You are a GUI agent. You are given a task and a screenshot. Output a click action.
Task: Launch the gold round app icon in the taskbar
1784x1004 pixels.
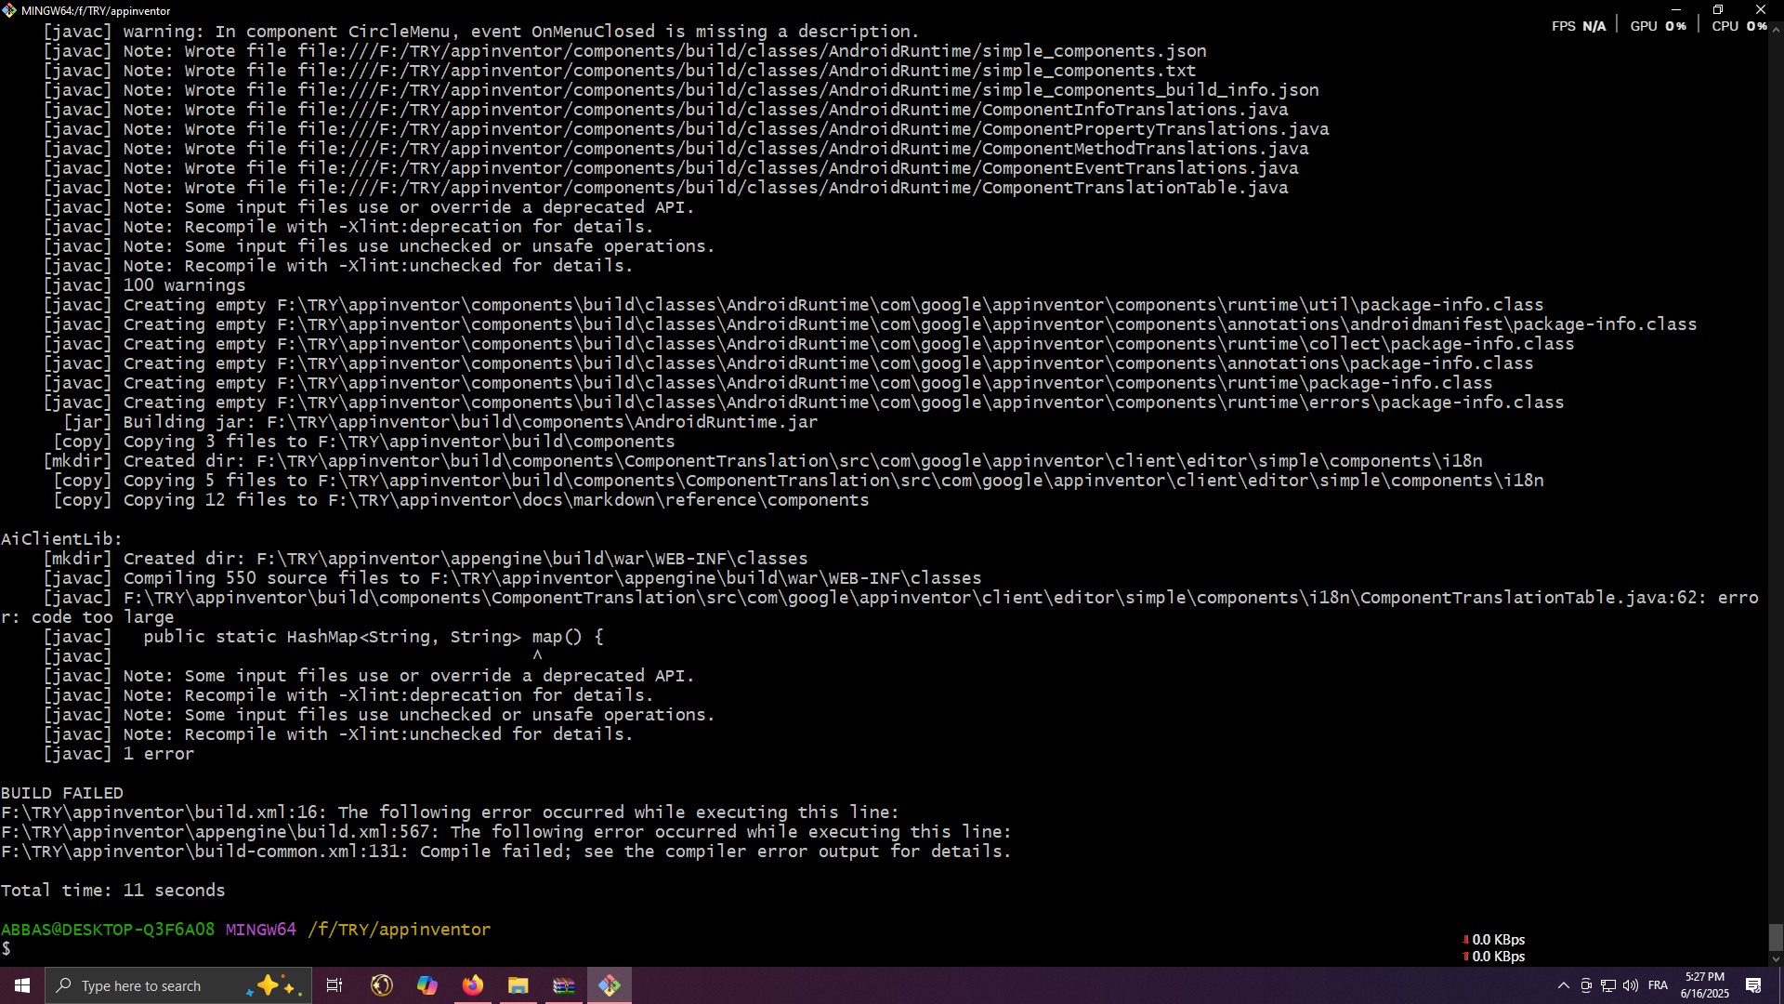[x=382, y=985]
